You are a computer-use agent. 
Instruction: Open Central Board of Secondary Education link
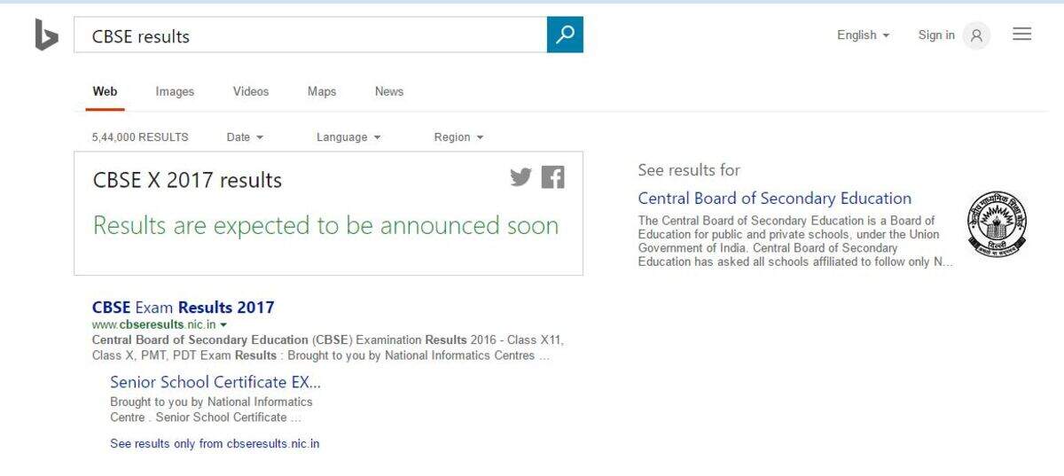click(x=775, y=199)
